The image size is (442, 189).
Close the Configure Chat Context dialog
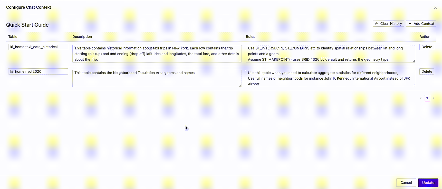click(435, 7)
